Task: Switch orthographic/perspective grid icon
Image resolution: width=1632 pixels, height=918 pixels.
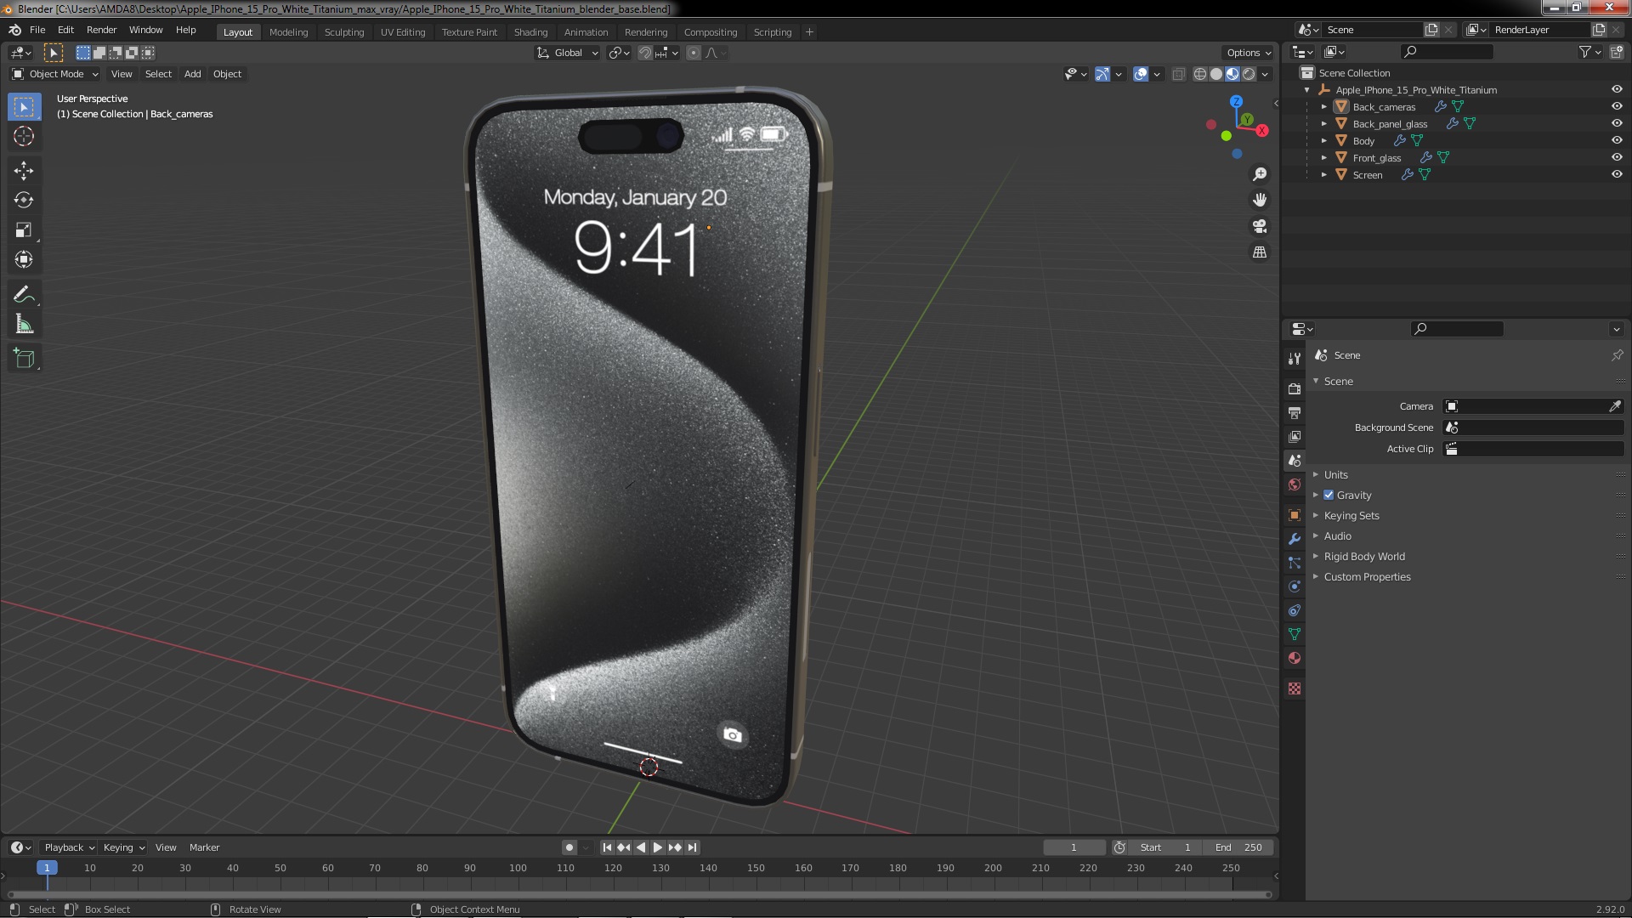Action: (1260, 252)
